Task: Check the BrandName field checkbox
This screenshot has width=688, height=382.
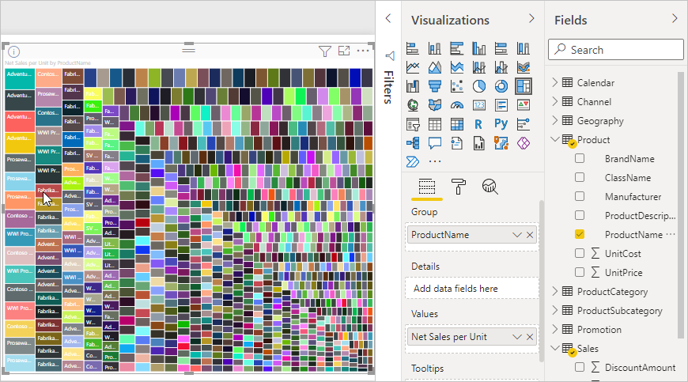Action: point(580,159)
